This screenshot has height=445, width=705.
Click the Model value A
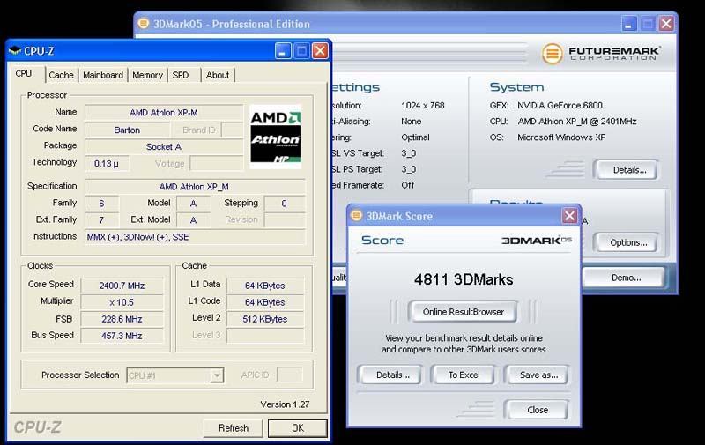point(193,204)
